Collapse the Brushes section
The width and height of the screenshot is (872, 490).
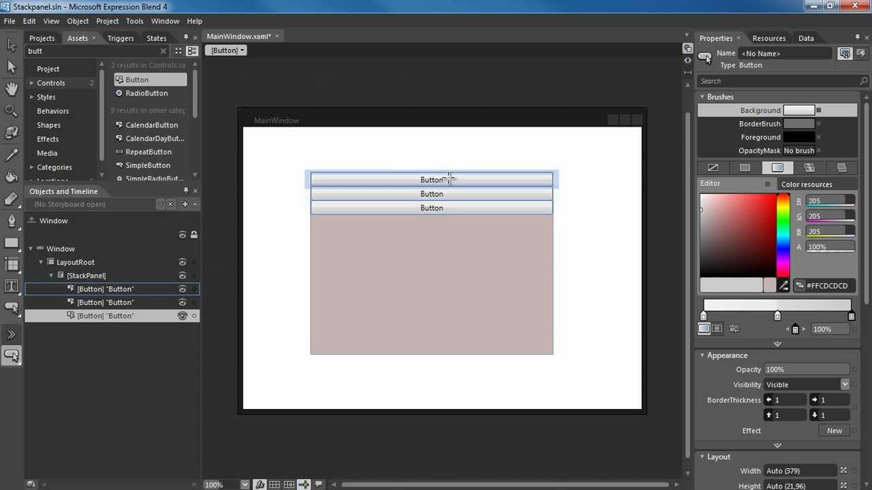click(x=702, y=97)
